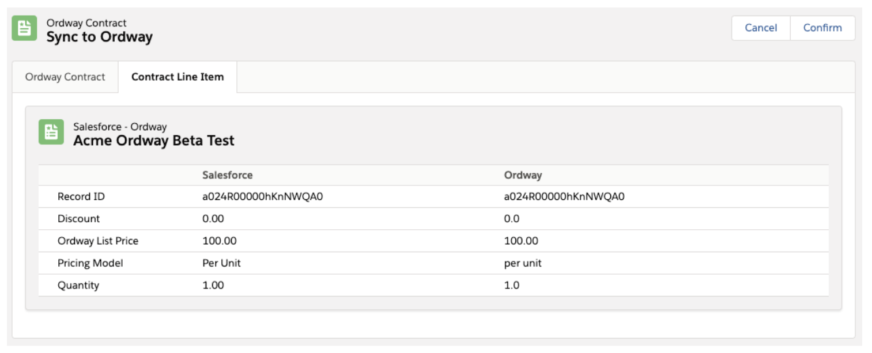Switch to the Ordway Contract tab

[x=65, y=77]
